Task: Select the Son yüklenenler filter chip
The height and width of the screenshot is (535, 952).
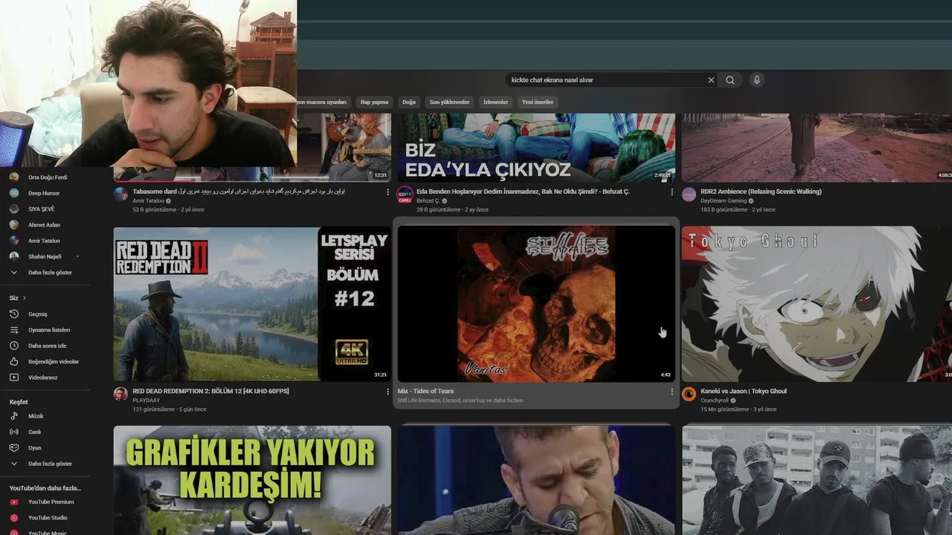Action: (x=449, y=102)
